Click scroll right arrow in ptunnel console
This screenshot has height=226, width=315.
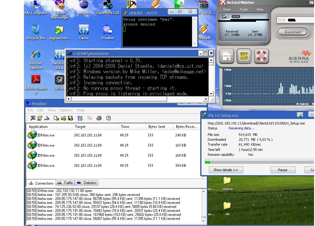click(206, 99)
